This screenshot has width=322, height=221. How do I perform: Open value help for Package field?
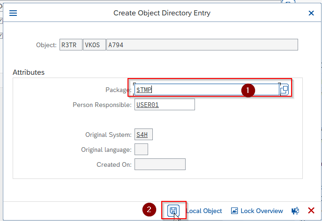285,90
